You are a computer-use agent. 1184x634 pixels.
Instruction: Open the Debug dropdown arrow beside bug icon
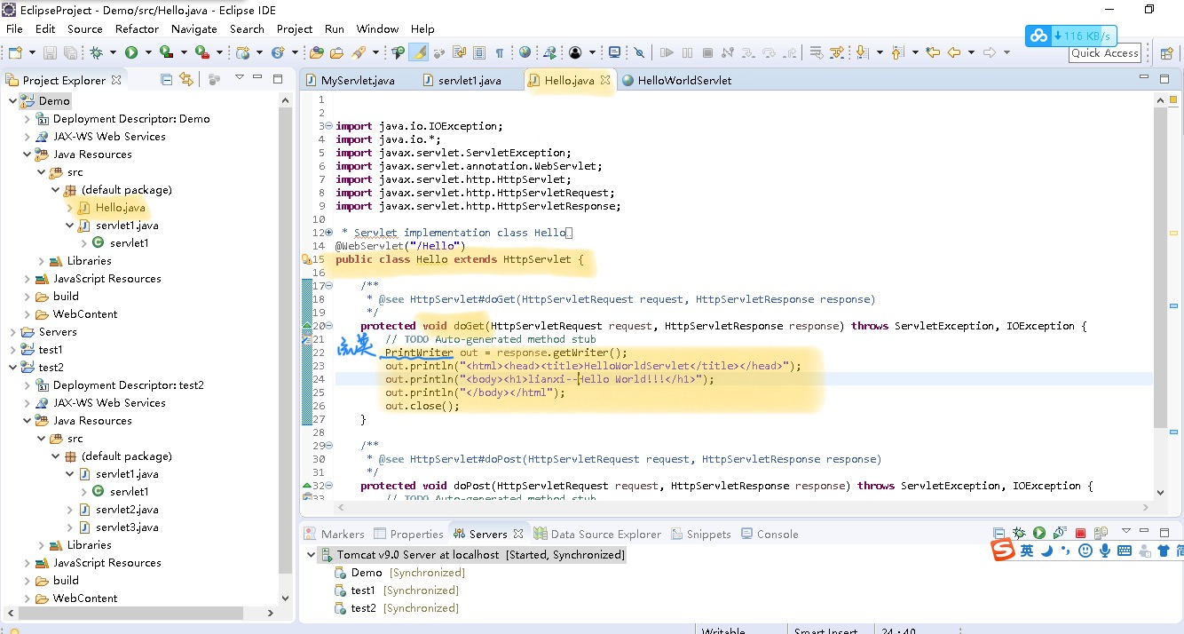point(113,52)
